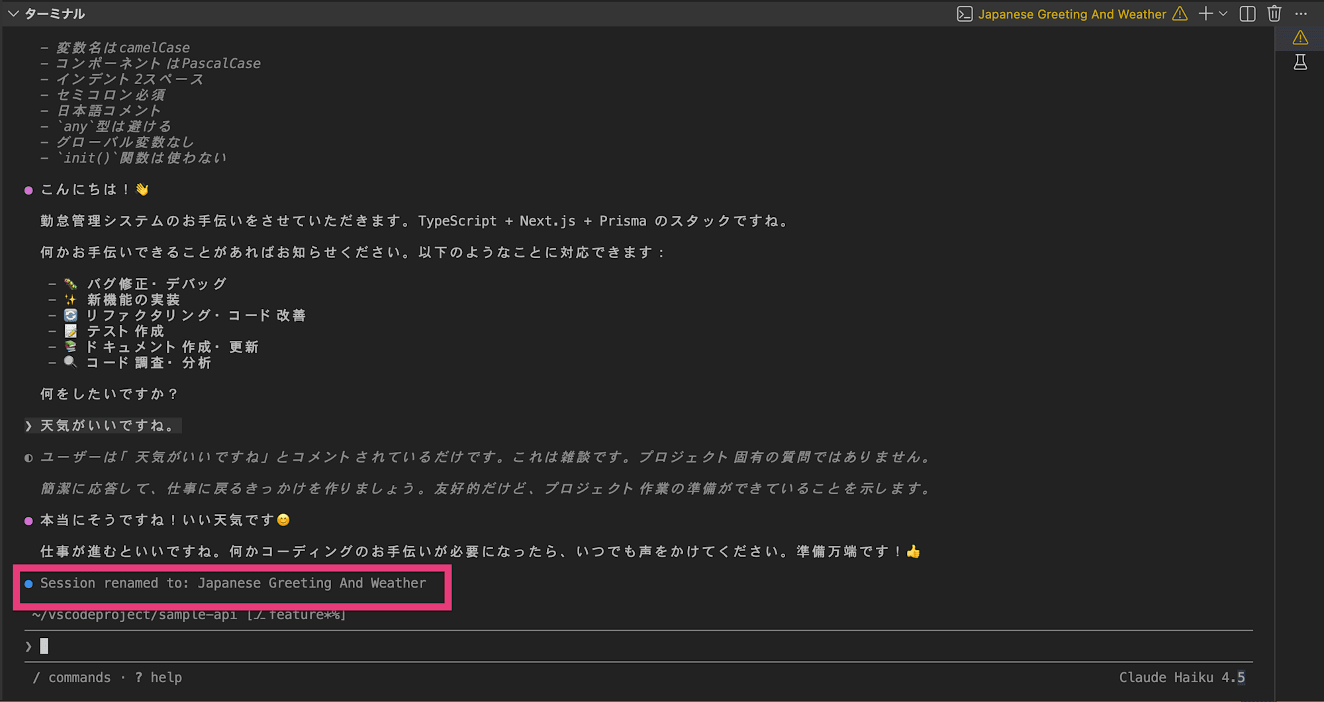This screenshot has height=702, width=1324.
Task: Collapse the ターミナル panel chevron
Action: [x=13, y=13]
